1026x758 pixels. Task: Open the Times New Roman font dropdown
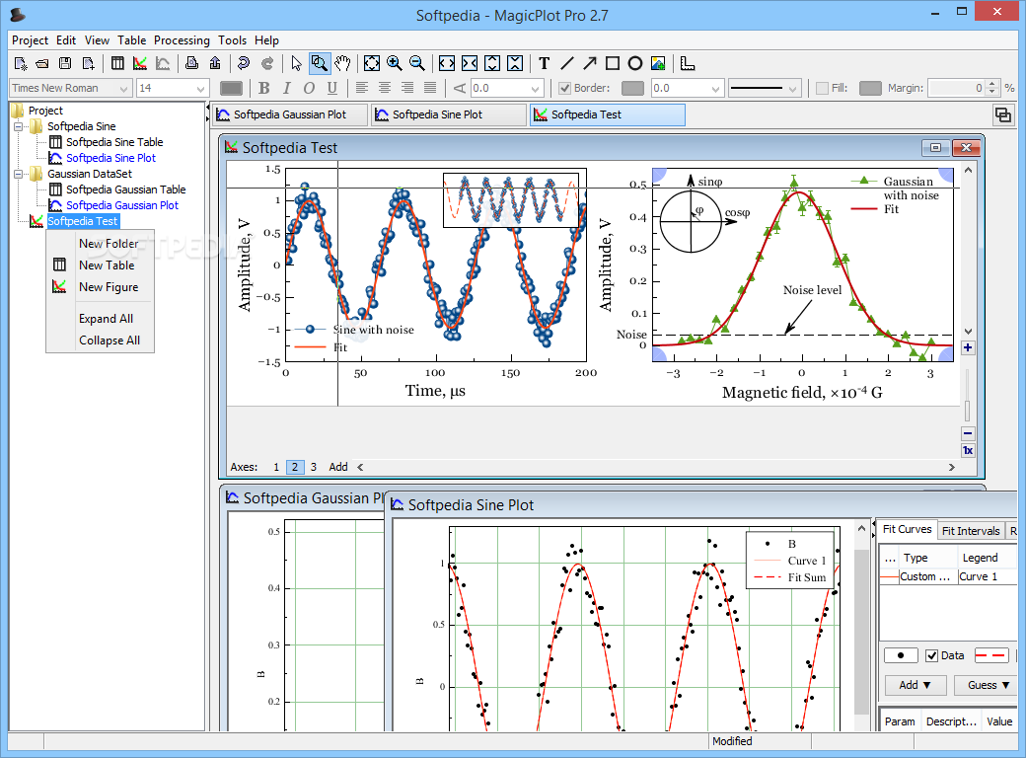[70, 89]
